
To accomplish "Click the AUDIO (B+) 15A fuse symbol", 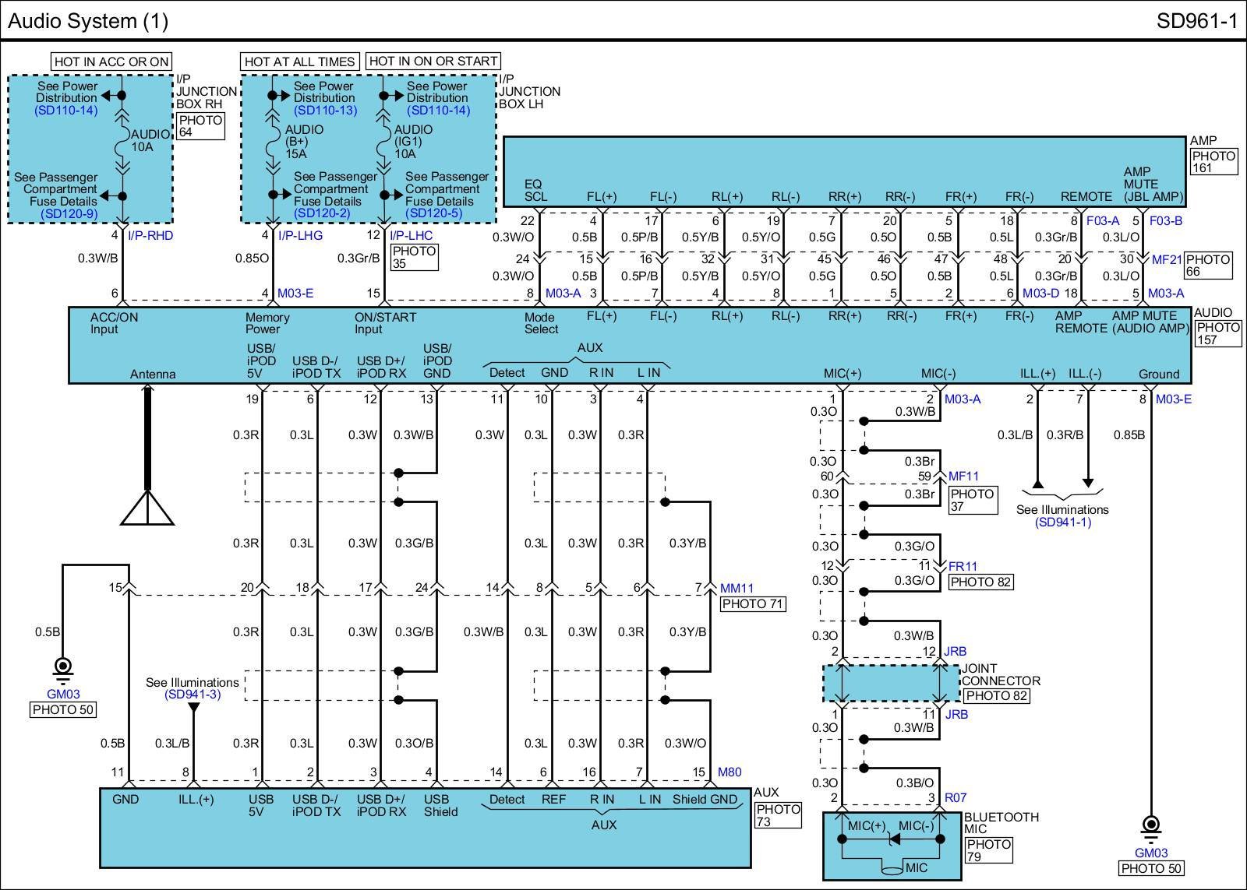I will tap(273, 142).
